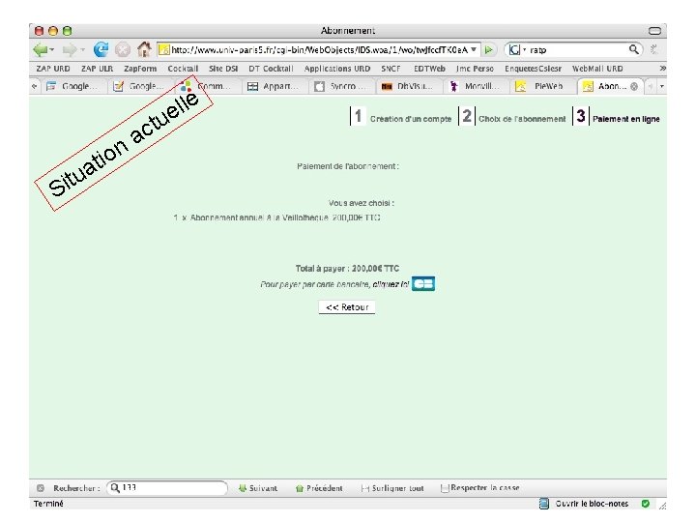Open the Applications URD bookmark

pos(337,69)
